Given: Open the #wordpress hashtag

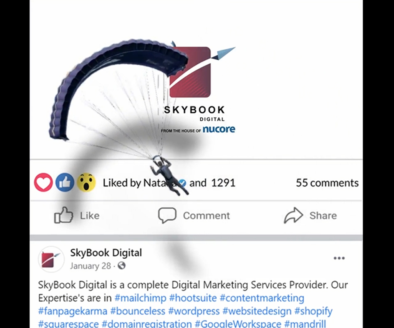Looking at the screenshot, I should click(194, 311).
